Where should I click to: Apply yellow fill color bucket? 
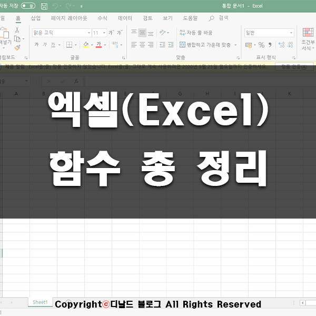click(x=86, y=45)
